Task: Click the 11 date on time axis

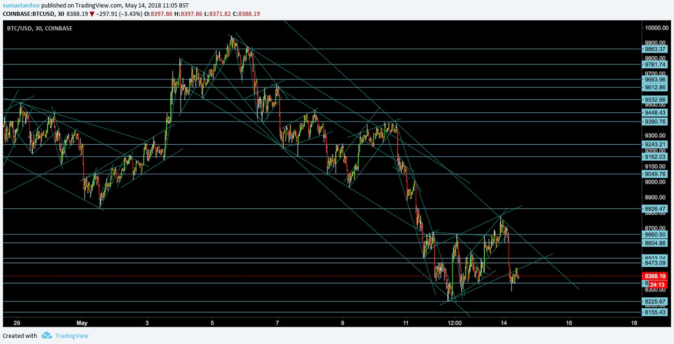Action: (x=406, y=323)
